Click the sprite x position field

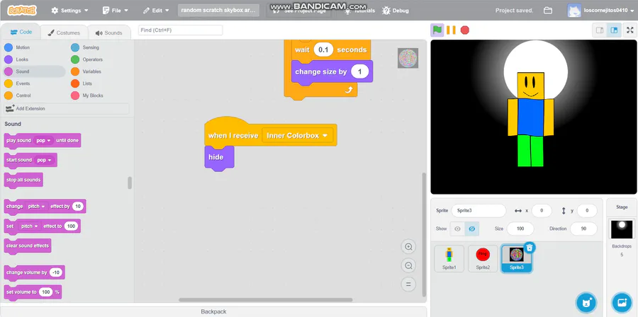(542, 211)
